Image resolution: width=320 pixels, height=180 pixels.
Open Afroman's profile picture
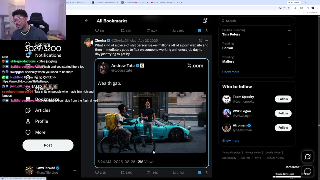coord(226,128)
